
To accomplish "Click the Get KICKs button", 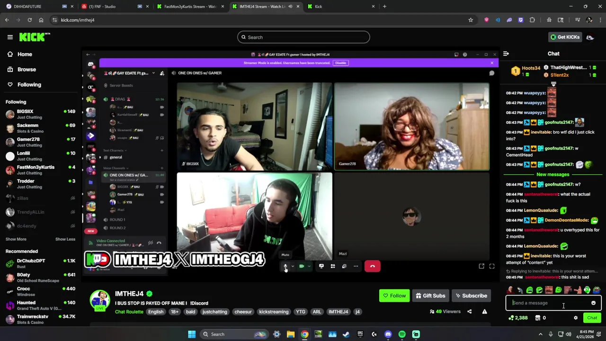I will [x=565, y=37].
